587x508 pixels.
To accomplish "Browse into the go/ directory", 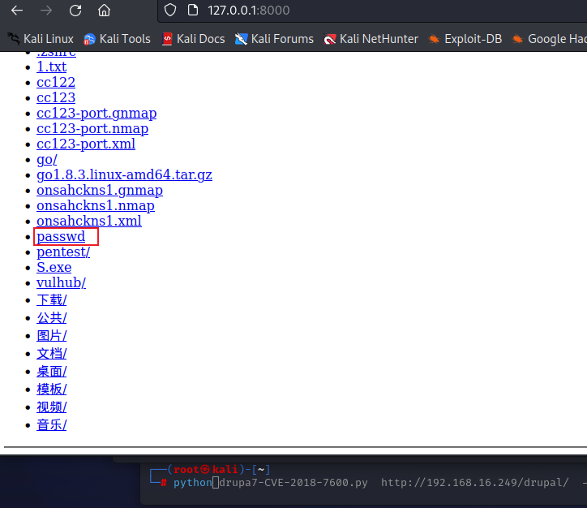I will pos(47,160).
